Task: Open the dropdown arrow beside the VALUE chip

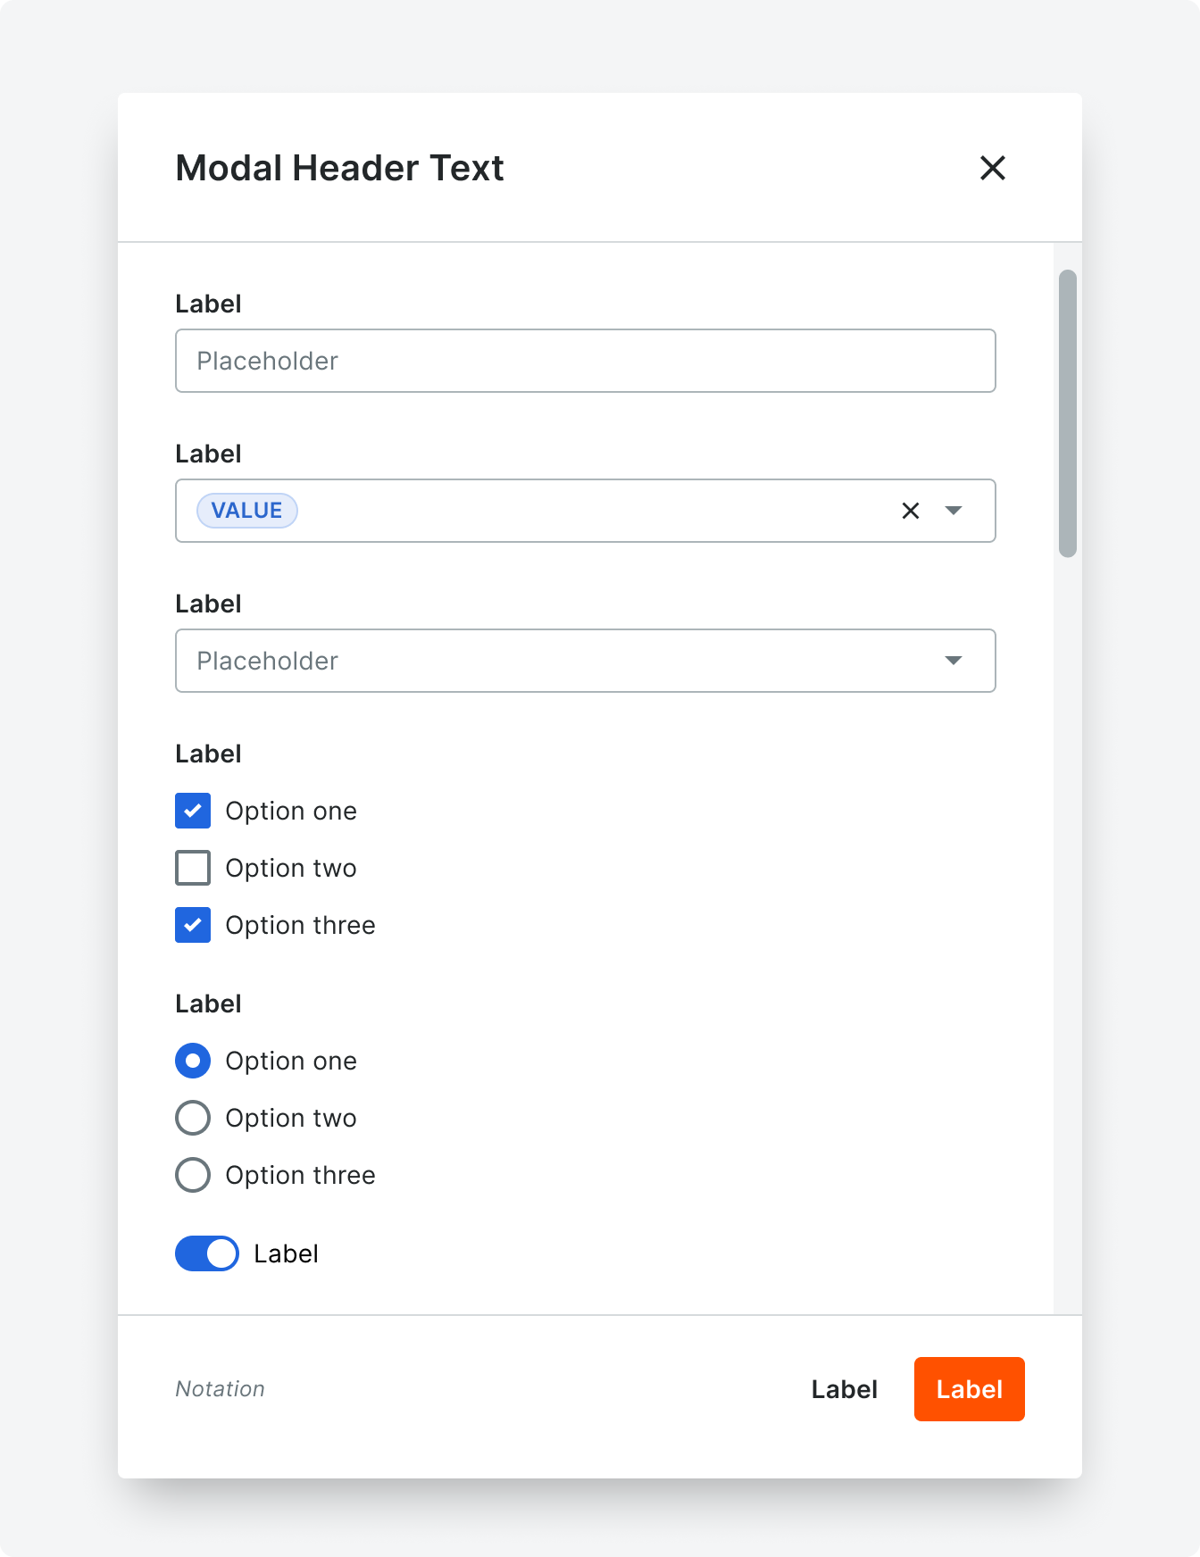Action: pyautogui.click(x=954, y=511)
